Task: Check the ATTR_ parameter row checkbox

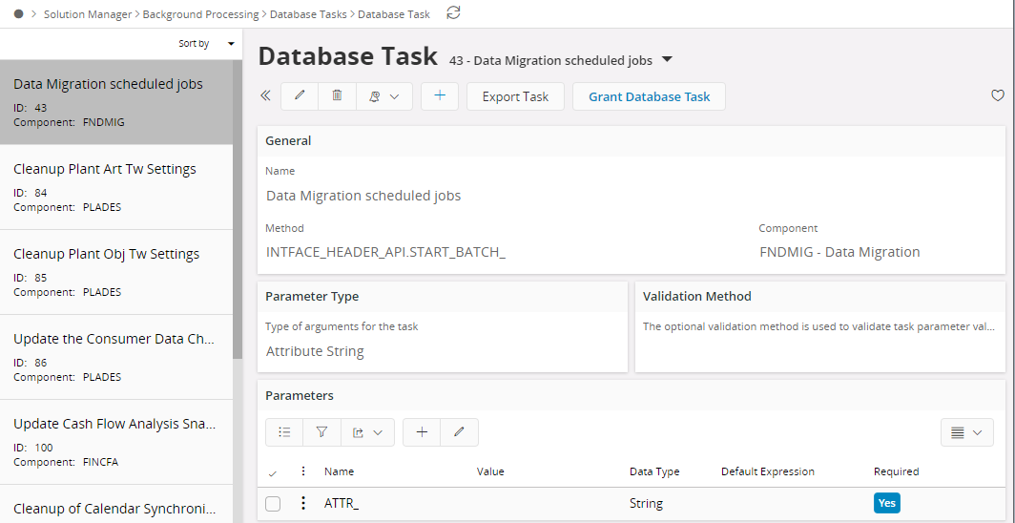Action: point(273,504)
